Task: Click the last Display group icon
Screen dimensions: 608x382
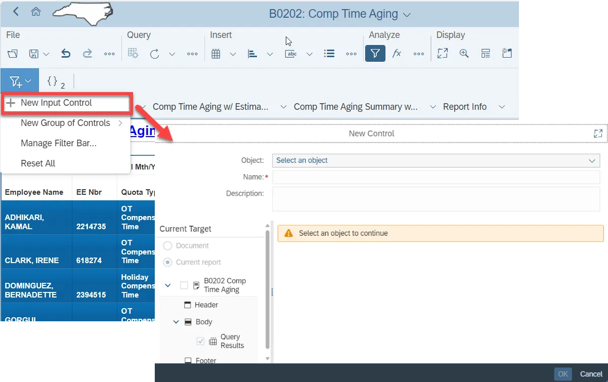Action: [x=507, y=54]
